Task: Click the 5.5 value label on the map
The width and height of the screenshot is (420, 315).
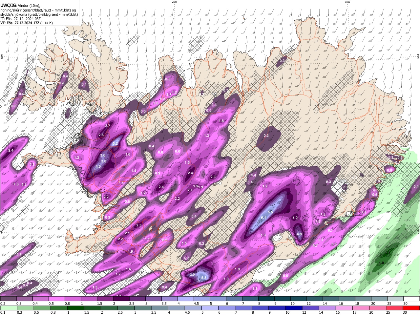Action: coord(270,212)
